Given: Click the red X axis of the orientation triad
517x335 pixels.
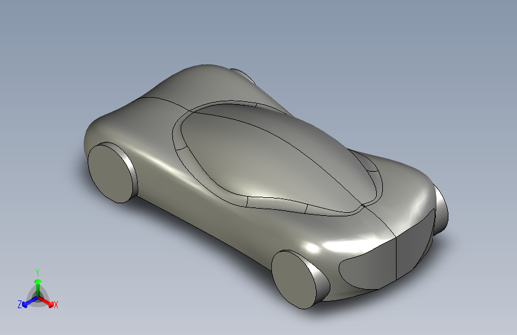Looking at the screenshot, I should coord(46,302).
